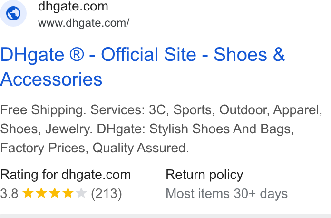The width and height of the screenshot is (331, 218).
Task: Click the gray divider bar at bottom
Action: coord(165,216)
